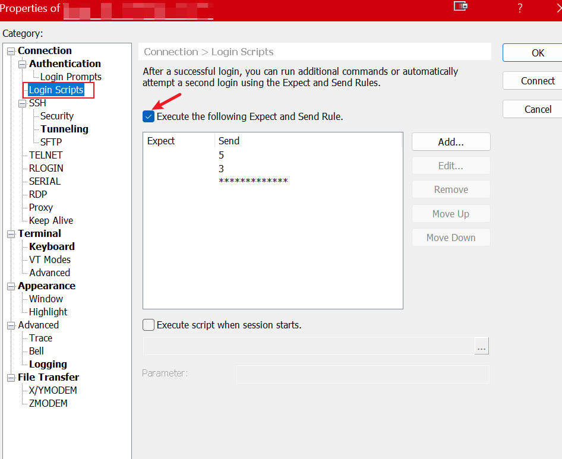Click the Add button for a new rule
The image size is (562, 459).
[451, 141]
